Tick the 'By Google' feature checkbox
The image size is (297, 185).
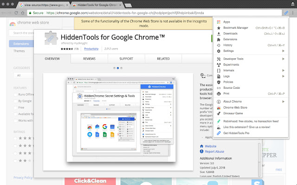point(16,101)
